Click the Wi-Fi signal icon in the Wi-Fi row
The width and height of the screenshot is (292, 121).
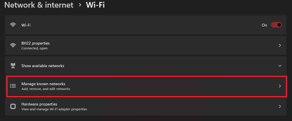point(13,25)
